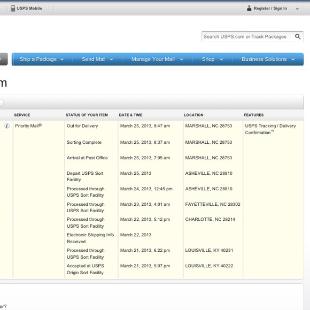Click the Register / Sign In link

(270, 9)
